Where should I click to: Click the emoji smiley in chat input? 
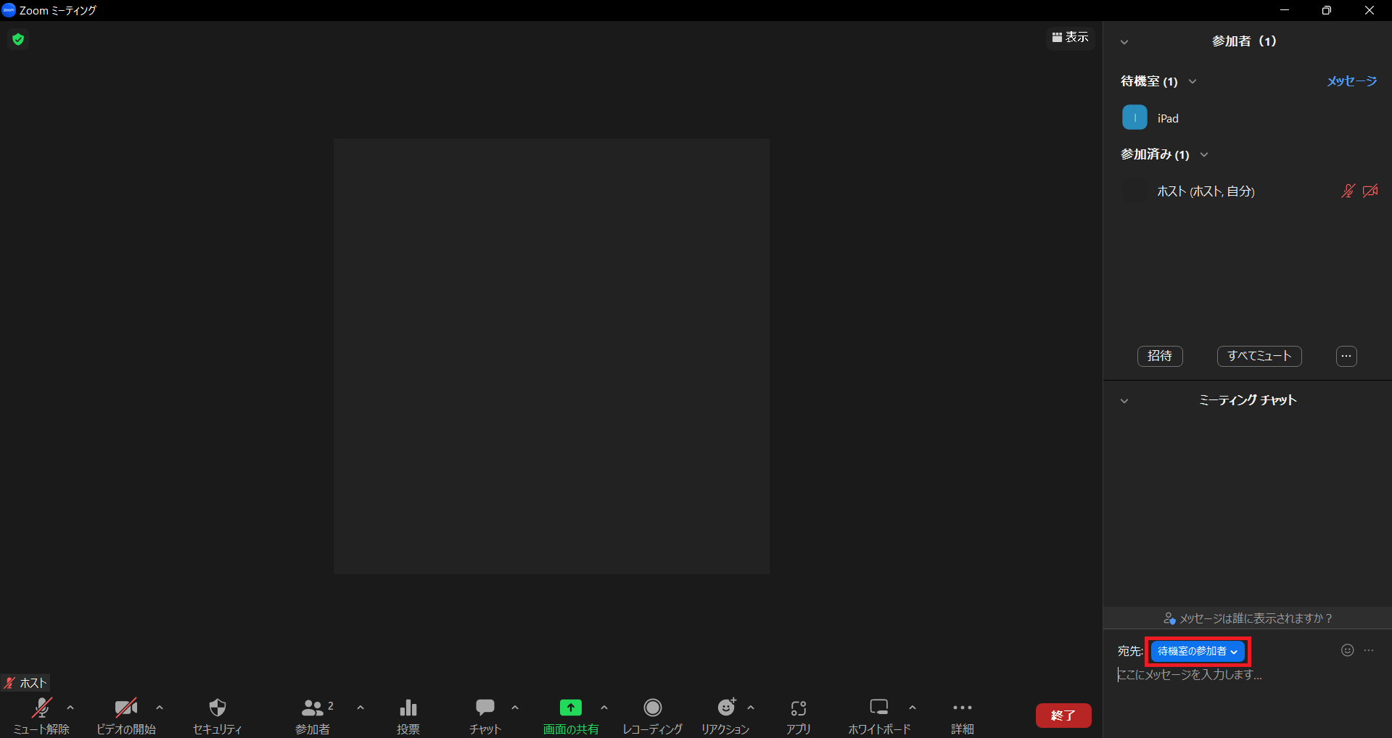coord(1347,650)
